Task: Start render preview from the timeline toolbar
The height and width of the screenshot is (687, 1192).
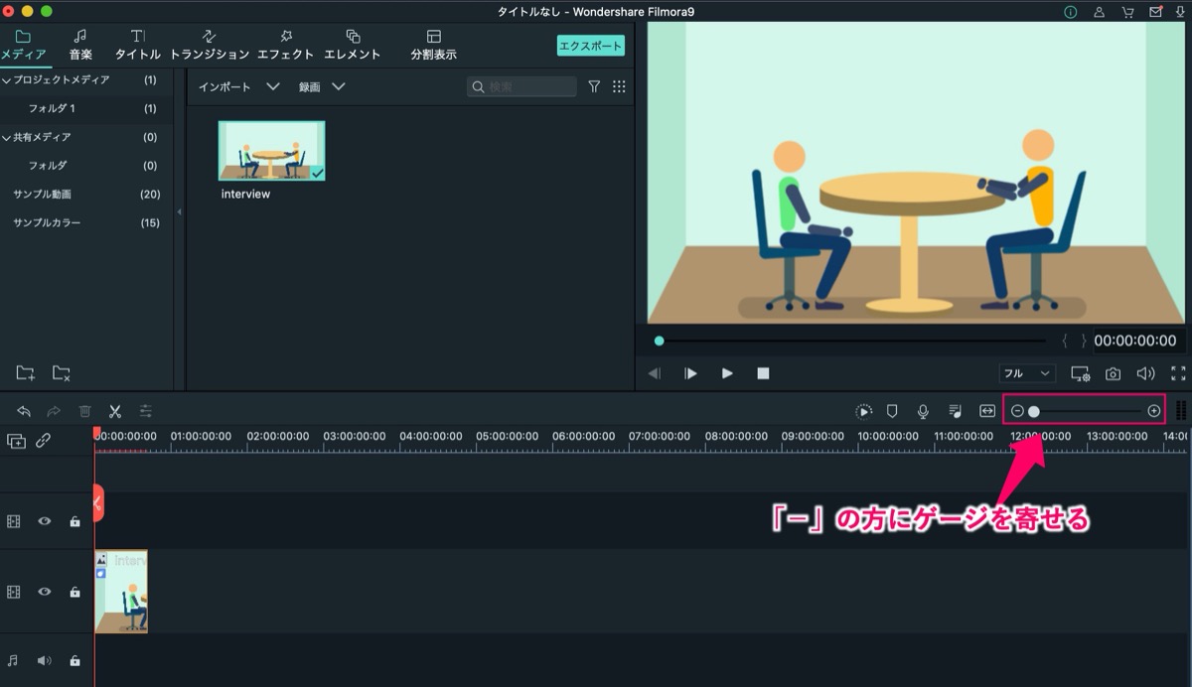Action: 864,411
